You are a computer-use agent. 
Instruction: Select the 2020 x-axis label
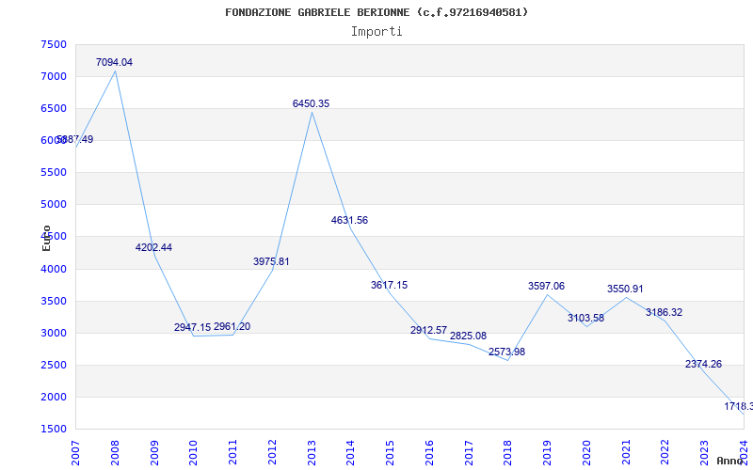point(586,452)
